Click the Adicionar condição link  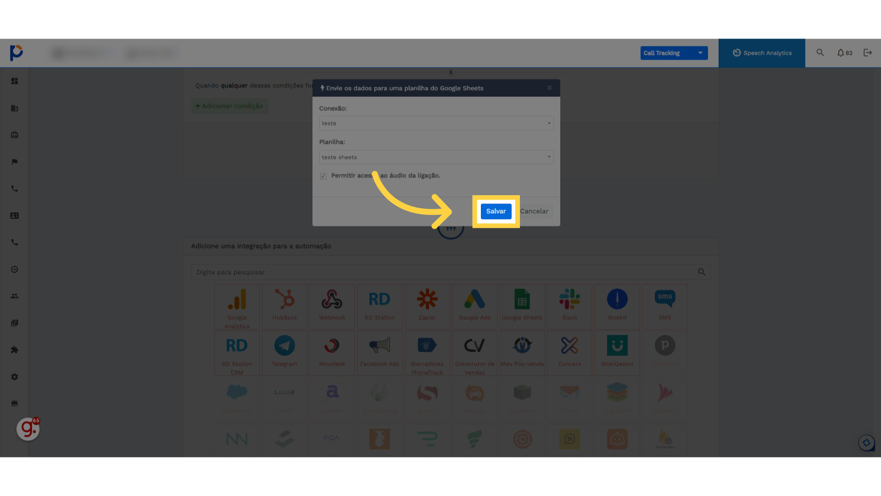click(229, 106)
